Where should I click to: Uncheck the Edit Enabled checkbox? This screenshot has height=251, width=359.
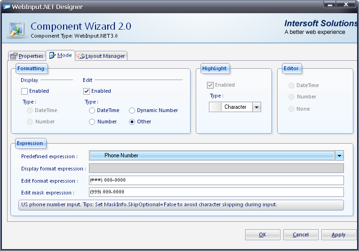click(87, 91)
